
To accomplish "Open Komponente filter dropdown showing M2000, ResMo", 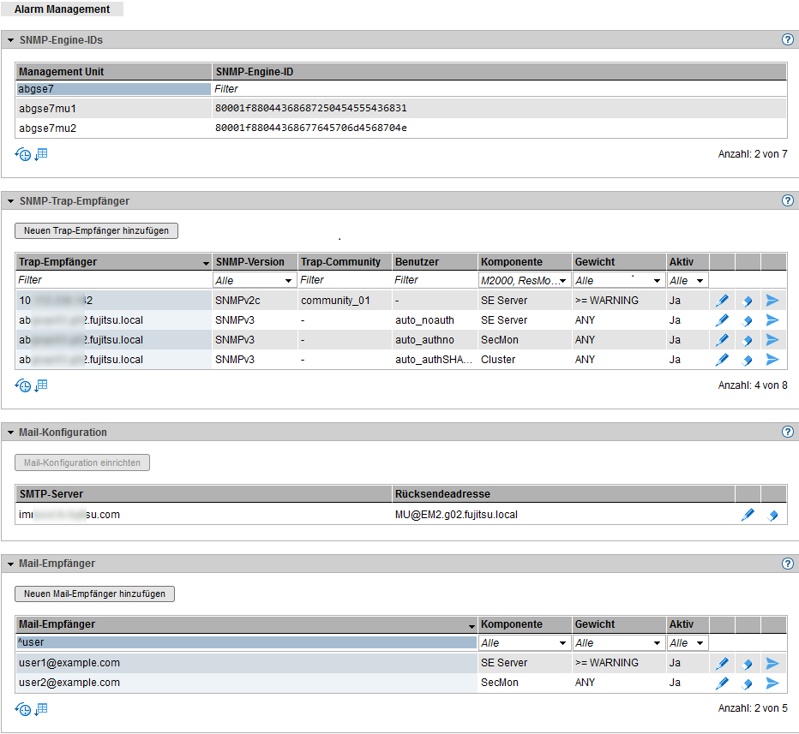I will pos(525,280).
